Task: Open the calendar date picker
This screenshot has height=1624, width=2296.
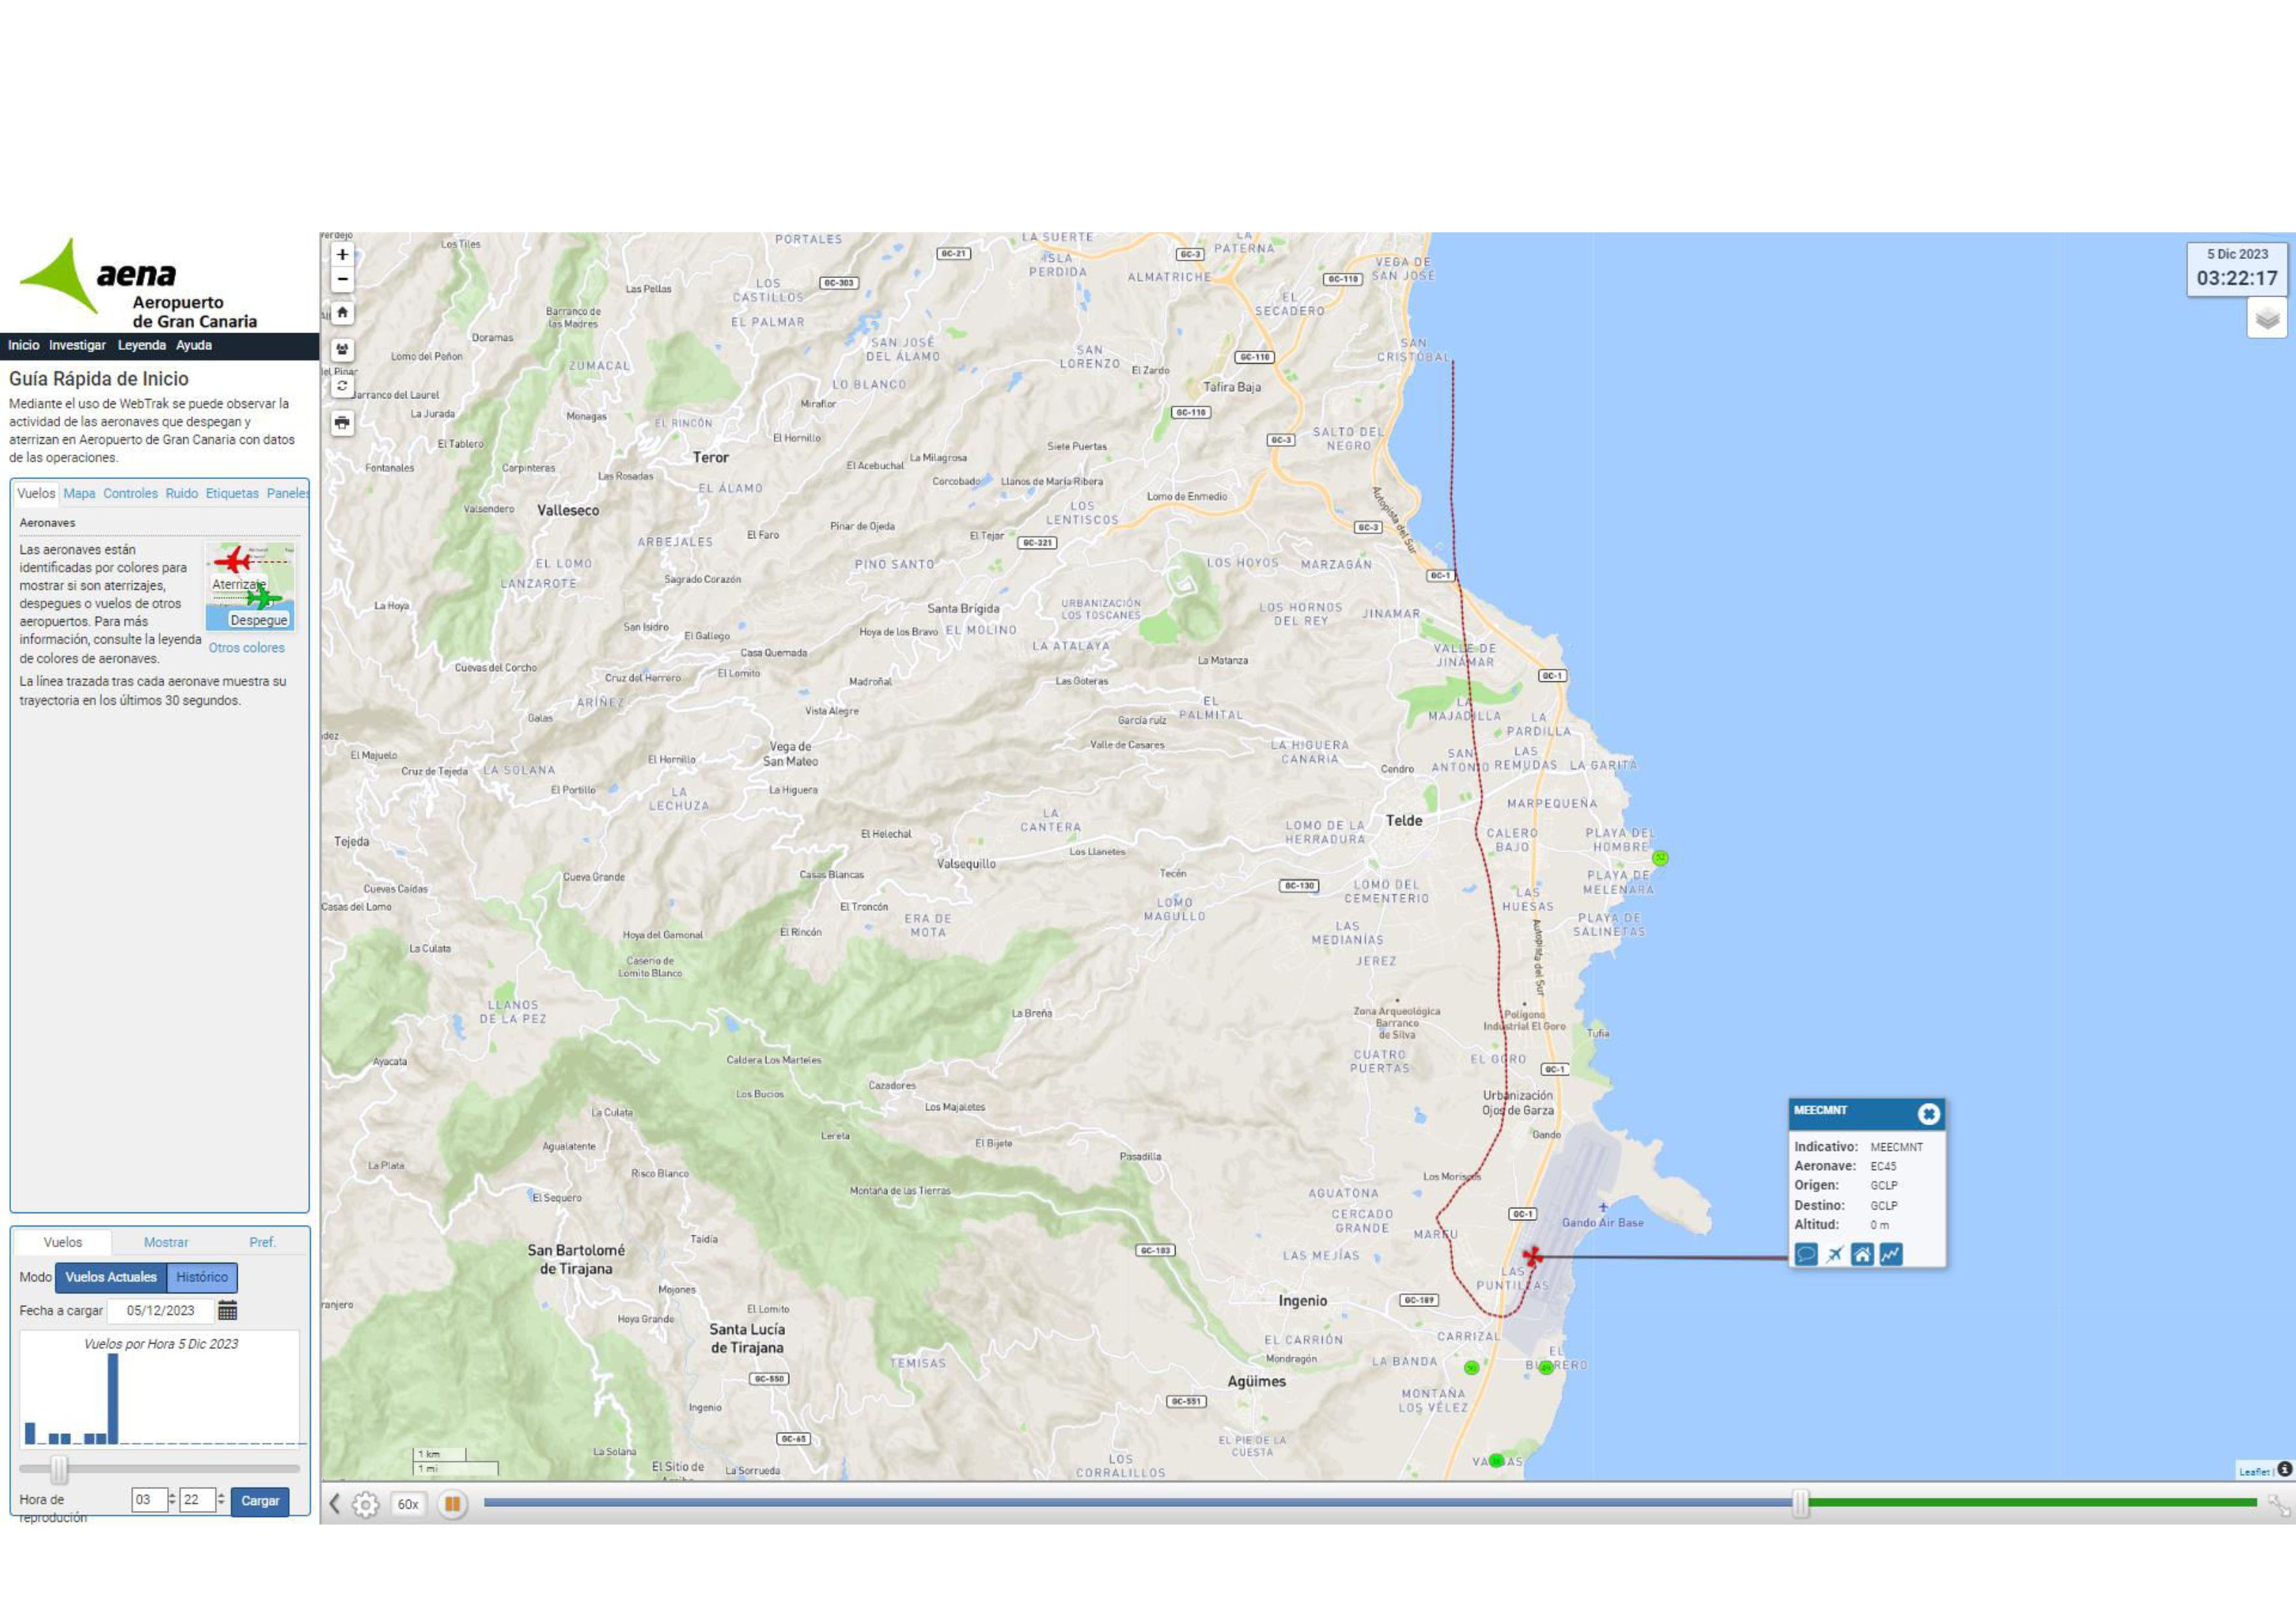Action: (228, 1310)
